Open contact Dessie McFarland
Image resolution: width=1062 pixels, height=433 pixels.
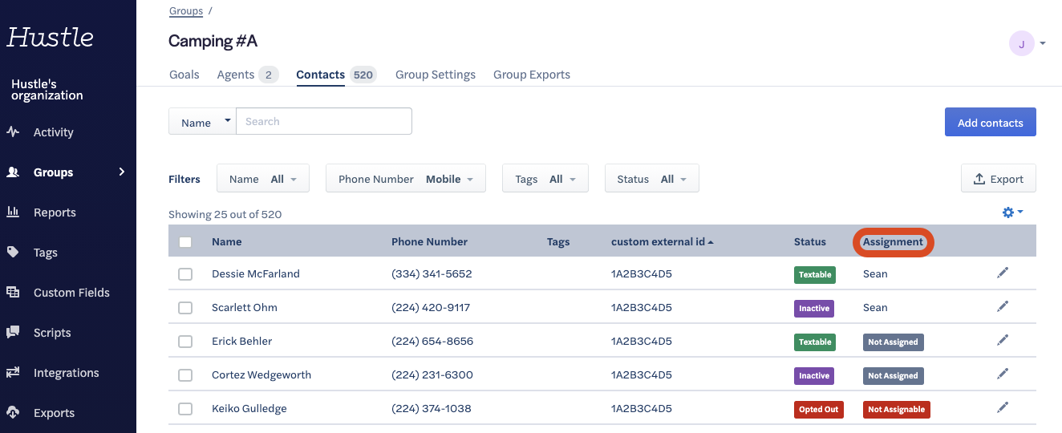click(x=256, y=273)
